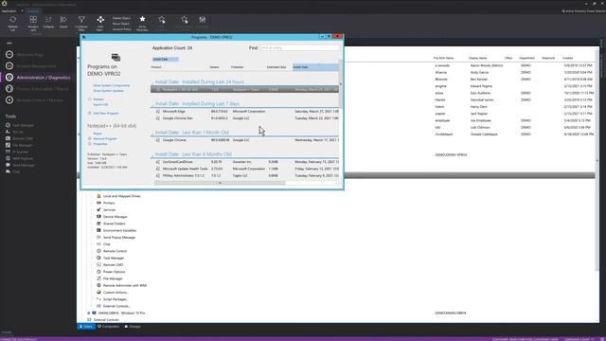Screen dimensions: 606x341
Task: Open Remote Control in the tree
Action: [x=112, y=251]
